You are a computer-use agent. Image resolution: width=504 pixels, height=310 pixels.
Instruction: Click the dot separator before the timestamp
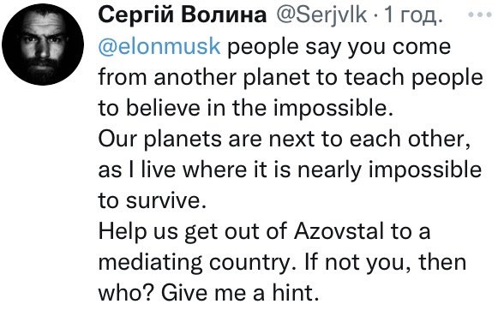[375, 15]
